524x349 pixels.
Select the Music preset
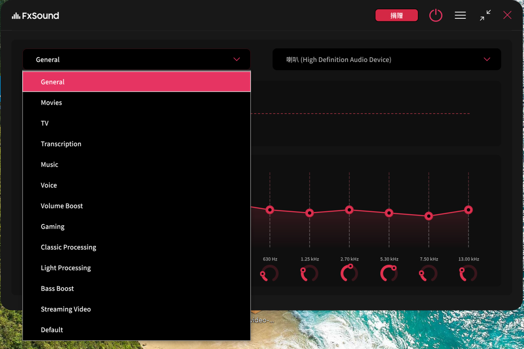click(50, 164)
